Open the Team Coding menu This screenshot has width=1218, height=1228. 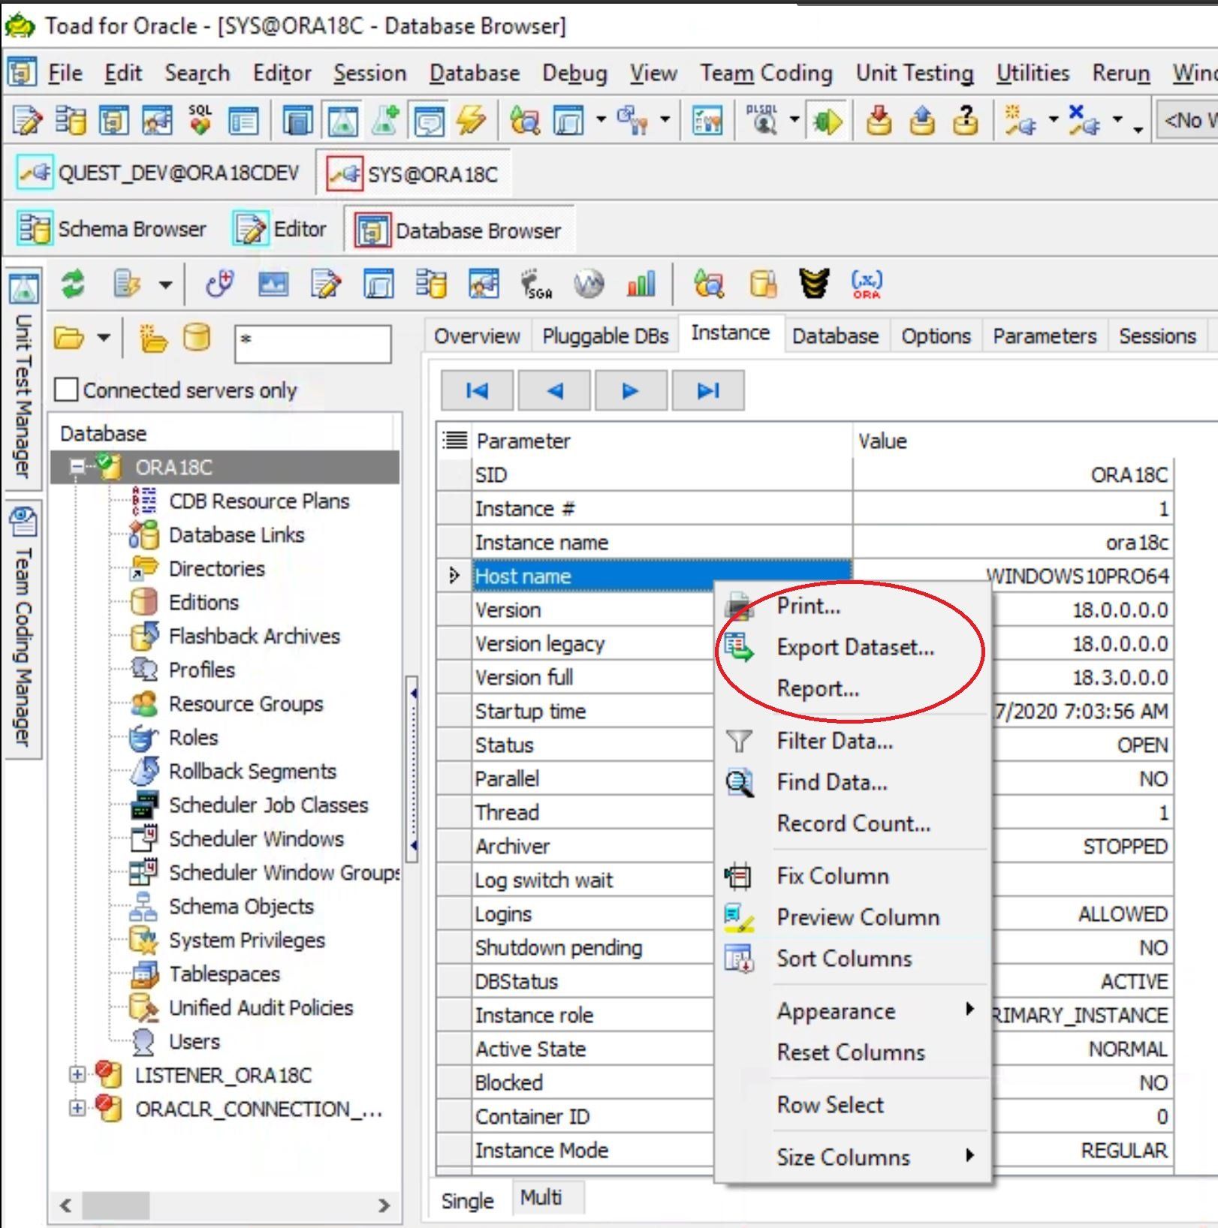(766, 73)
